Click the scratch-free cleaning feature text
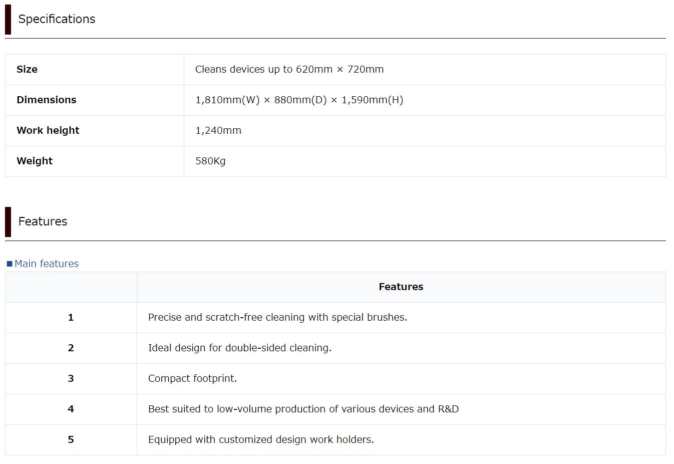The height and width of the screenshot is (464, 674). 277,317
